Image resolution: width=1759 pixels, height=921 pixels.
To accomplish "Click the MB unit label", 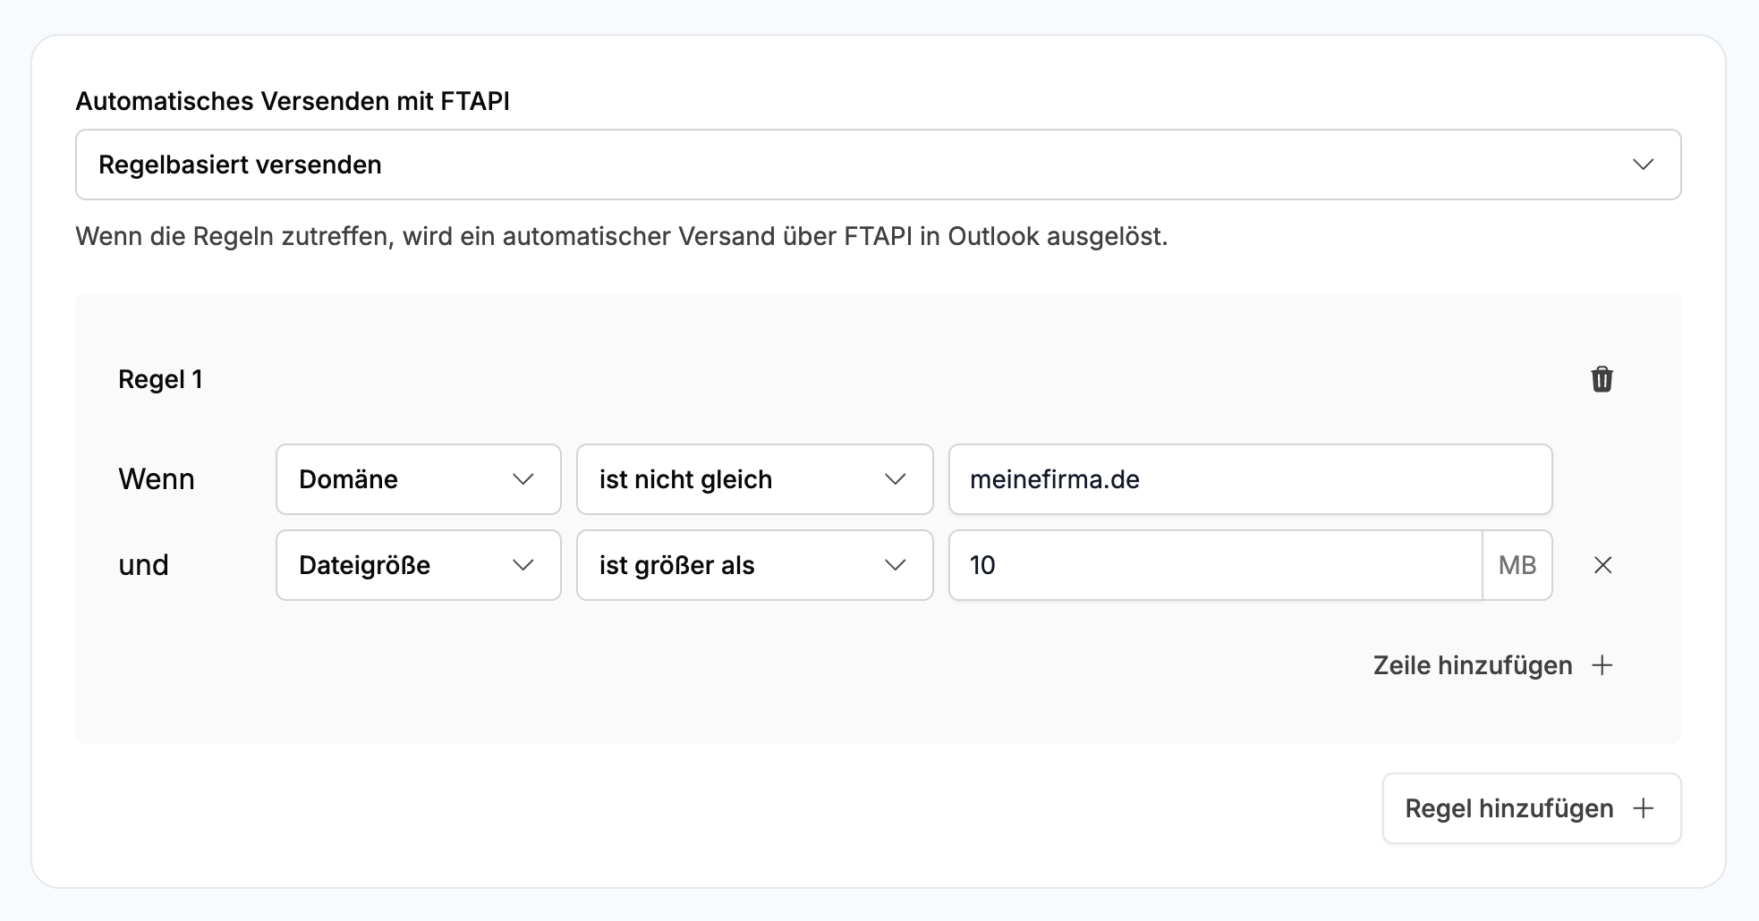I will [x=1517, y=565].
